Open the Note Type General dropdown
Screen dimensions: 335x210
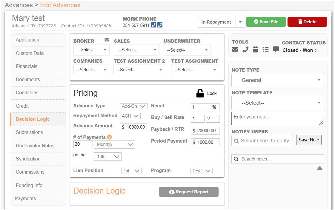(278, 80)
